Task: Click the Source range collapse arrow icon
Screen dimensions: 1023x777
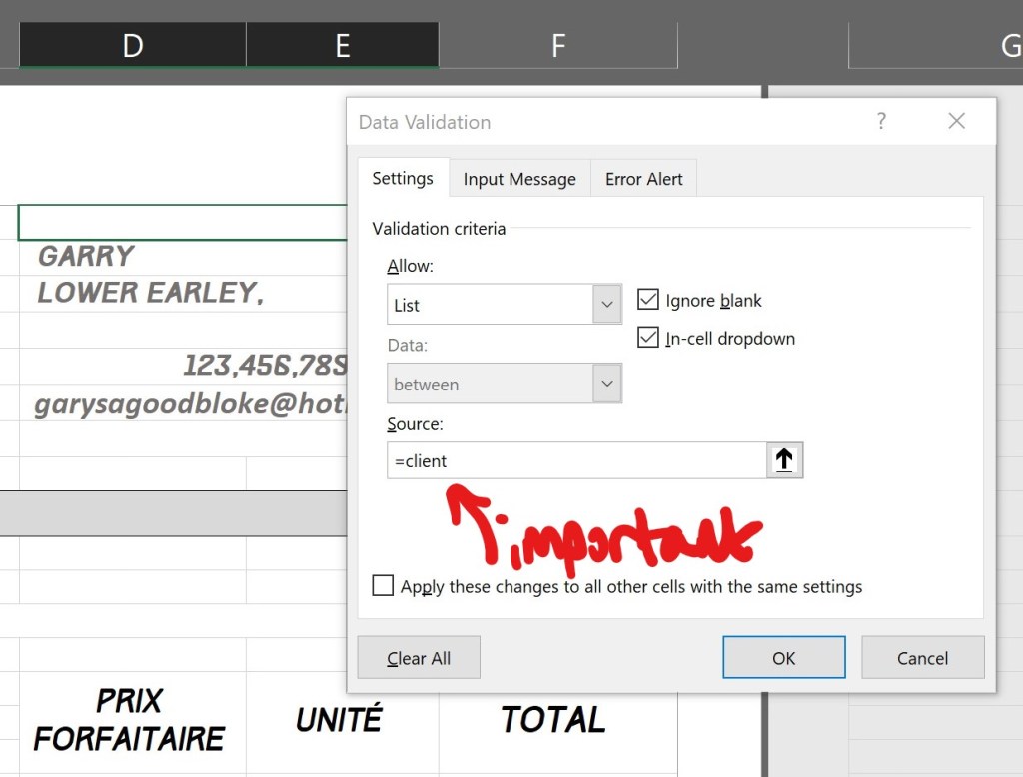Action: pyautogui.click(x=784, y=460)
